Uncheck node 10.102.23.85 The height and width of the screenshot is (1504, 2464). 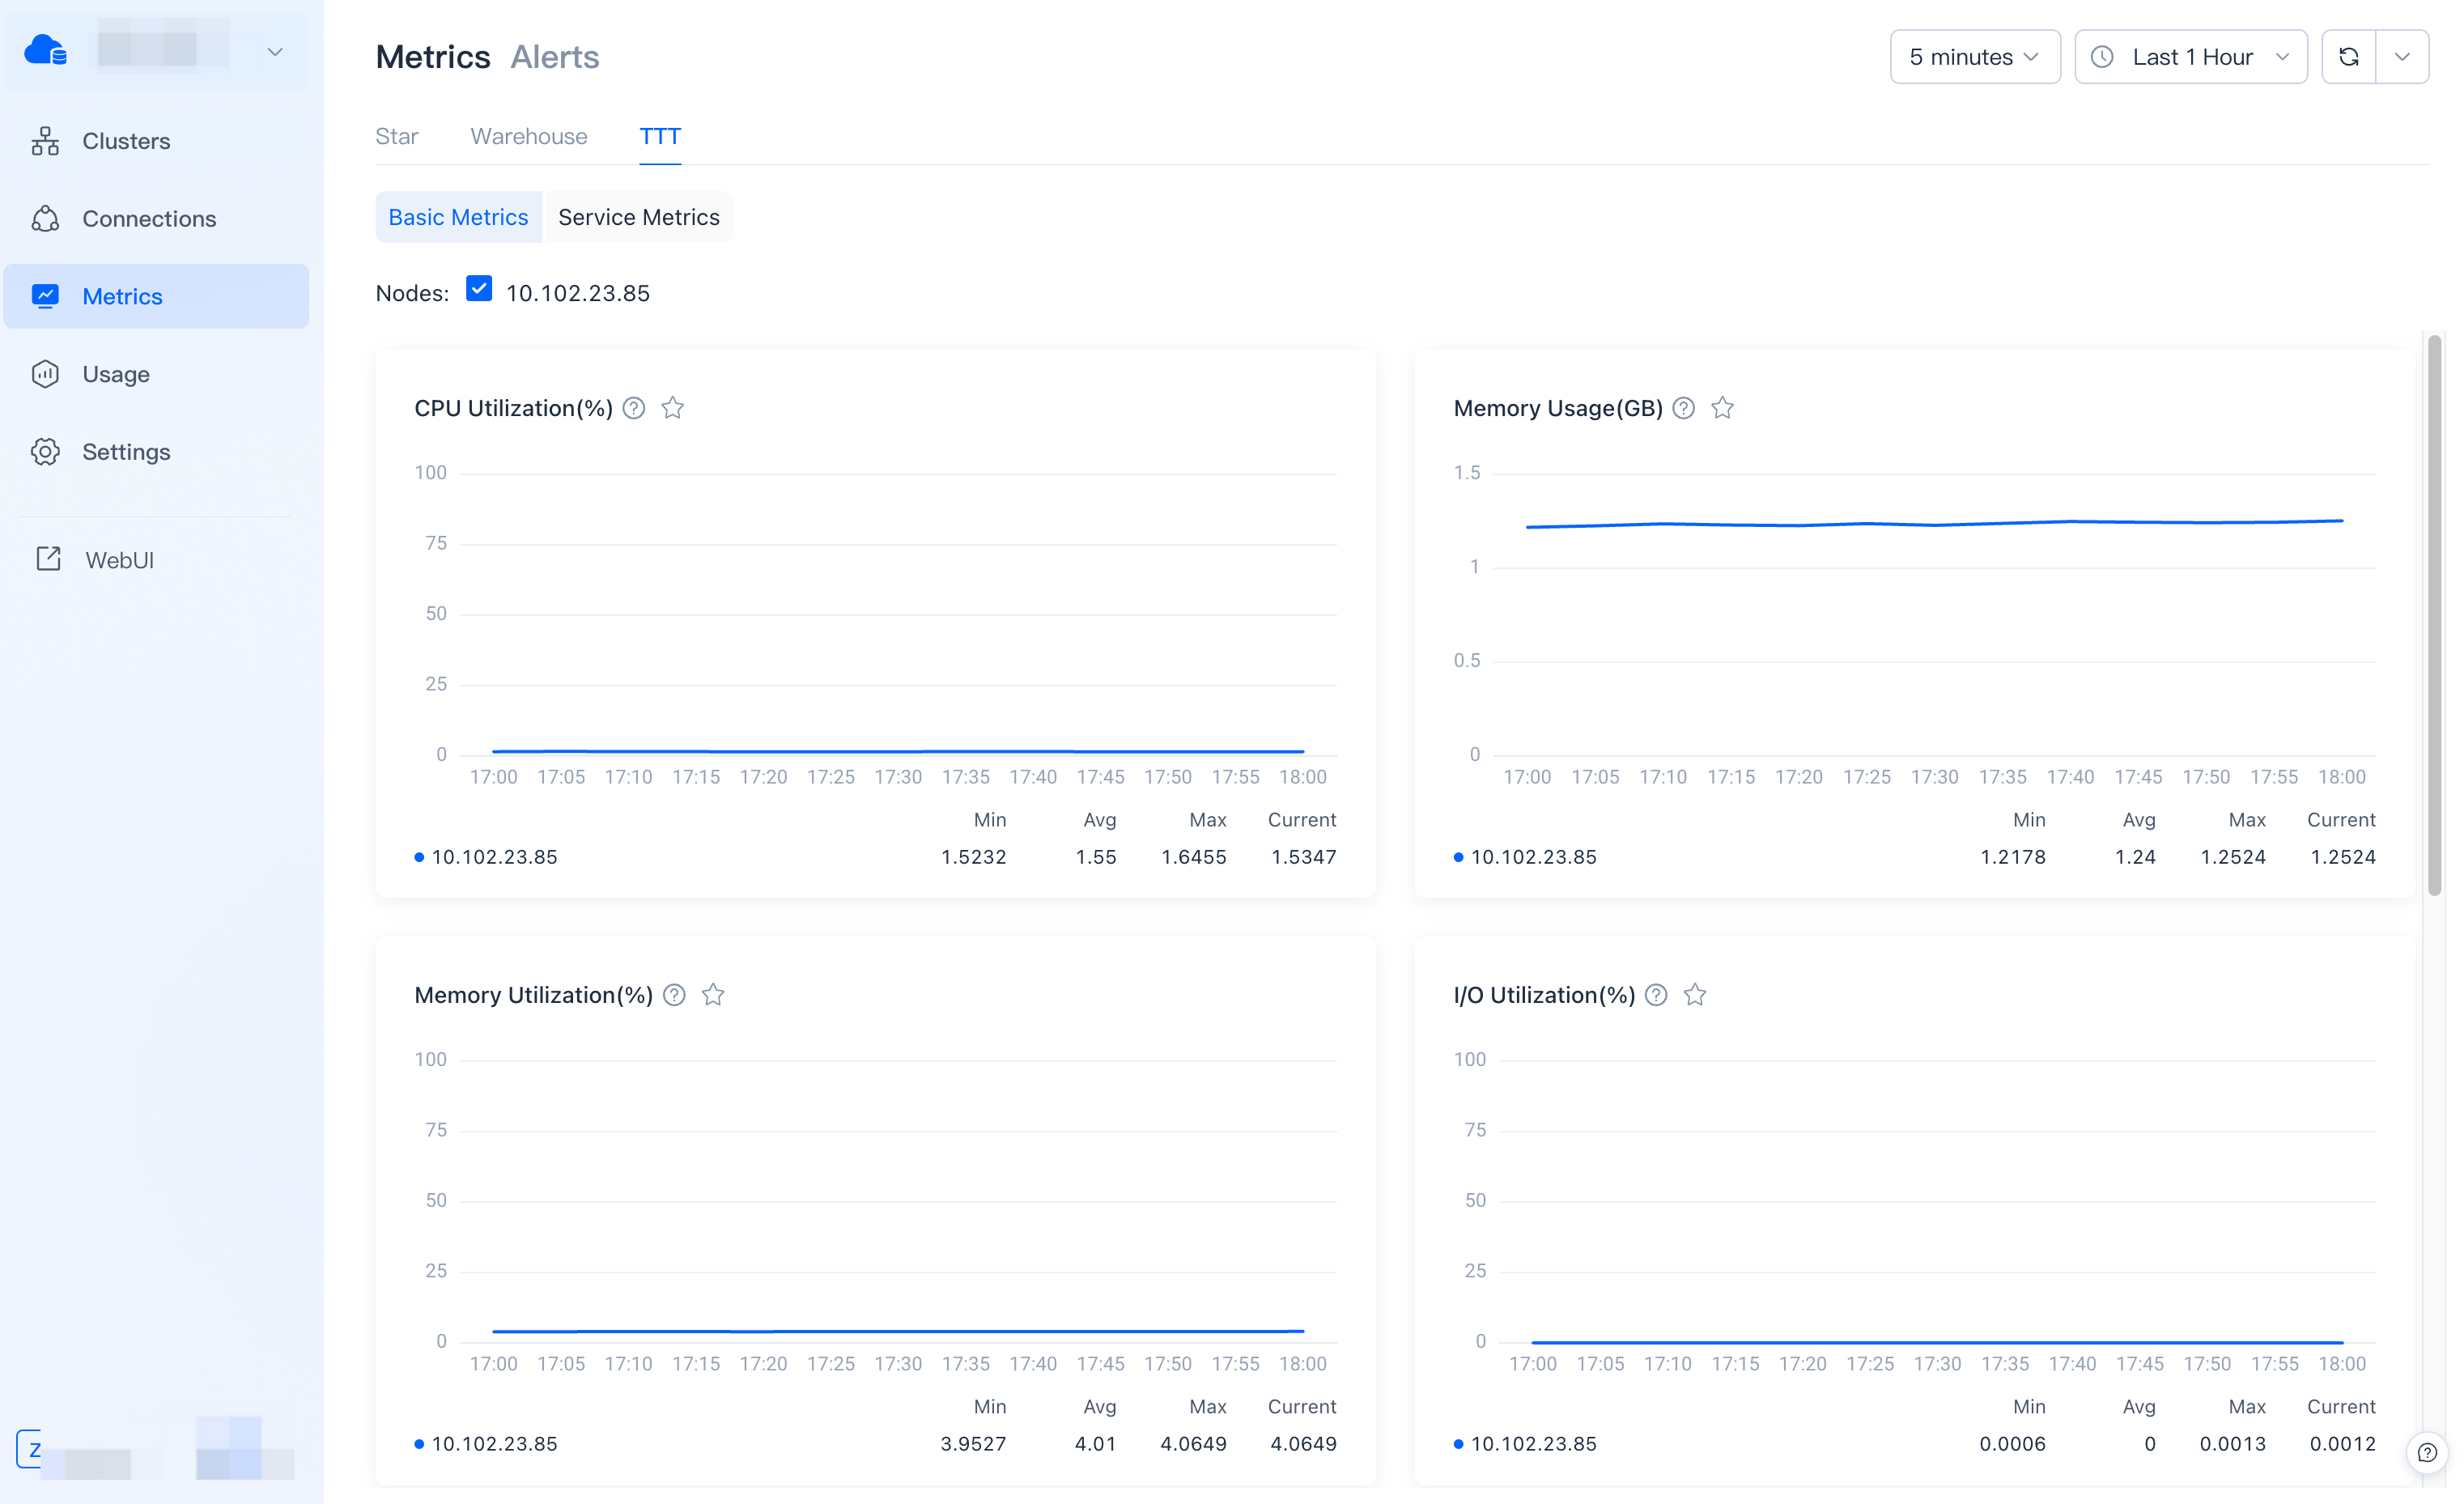click(479, 289)
